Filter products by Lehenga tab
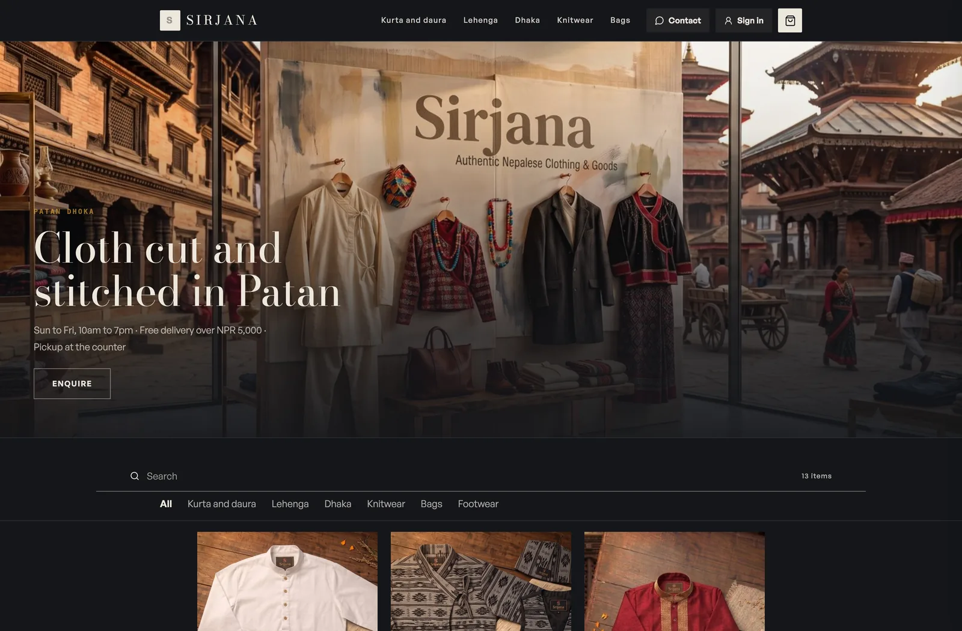The image size is (962, 631). [290, 504]
